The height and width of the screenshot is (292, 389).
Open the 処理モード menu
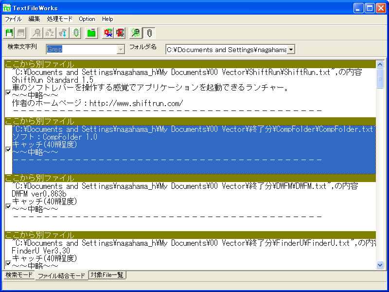pyautogui.click(x=59, y=19)
